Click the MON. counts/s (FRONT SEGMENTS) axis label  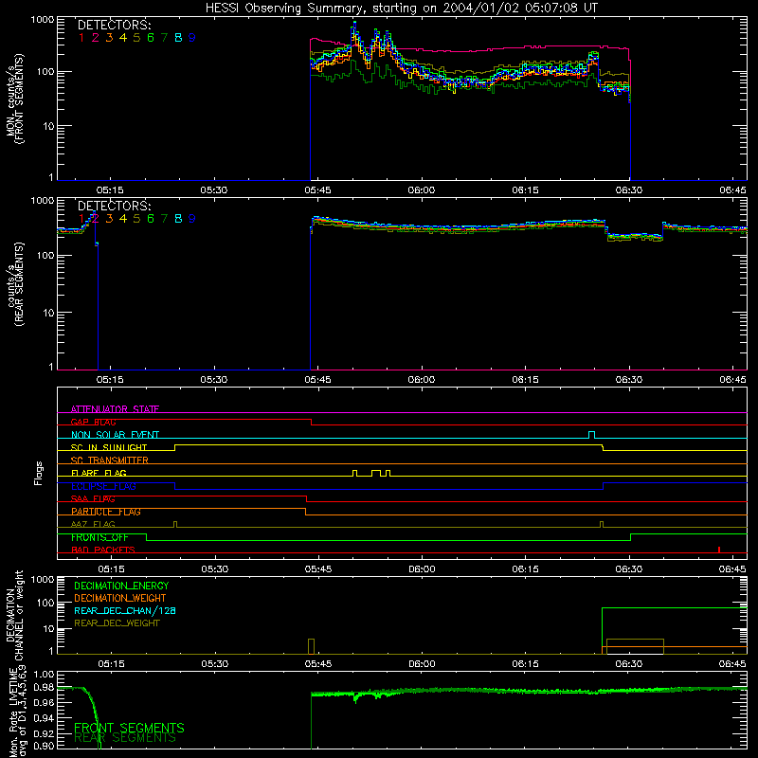[x=14, y=99]
